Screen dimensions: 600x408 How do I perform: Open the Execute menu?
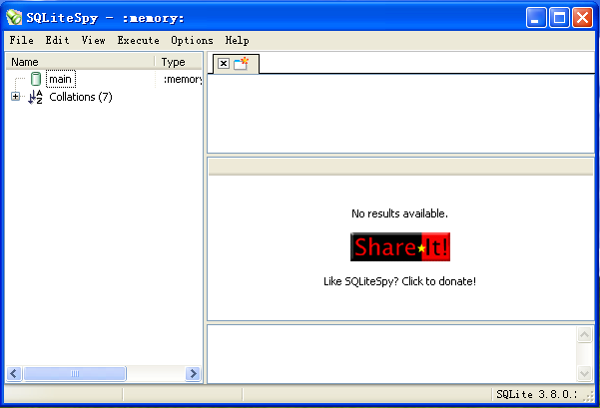(x=138, y=40)
